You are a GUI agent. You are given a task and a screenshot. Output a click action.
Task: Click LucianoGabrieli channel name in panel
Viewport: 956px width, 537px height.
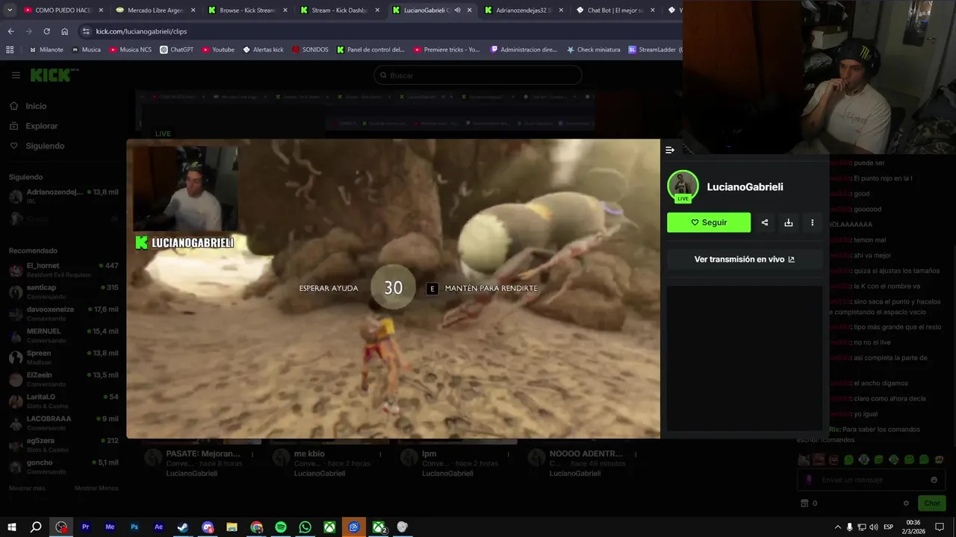coord(745,187)
